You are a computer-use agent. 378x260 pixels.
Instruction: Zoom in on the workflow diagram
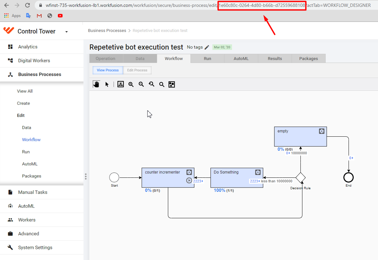[131, 84]
